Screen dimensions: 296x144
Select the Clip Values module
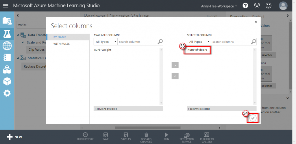[x=36, y=50]
